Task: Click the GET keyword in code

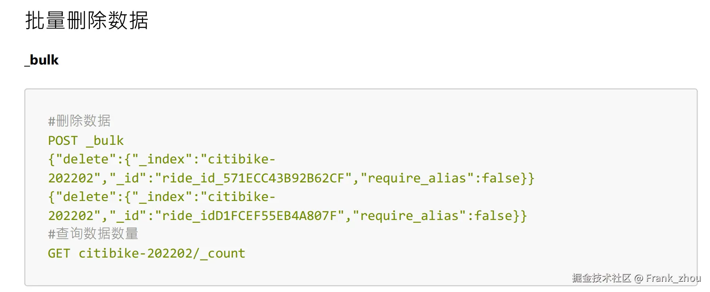Action: 59,253
